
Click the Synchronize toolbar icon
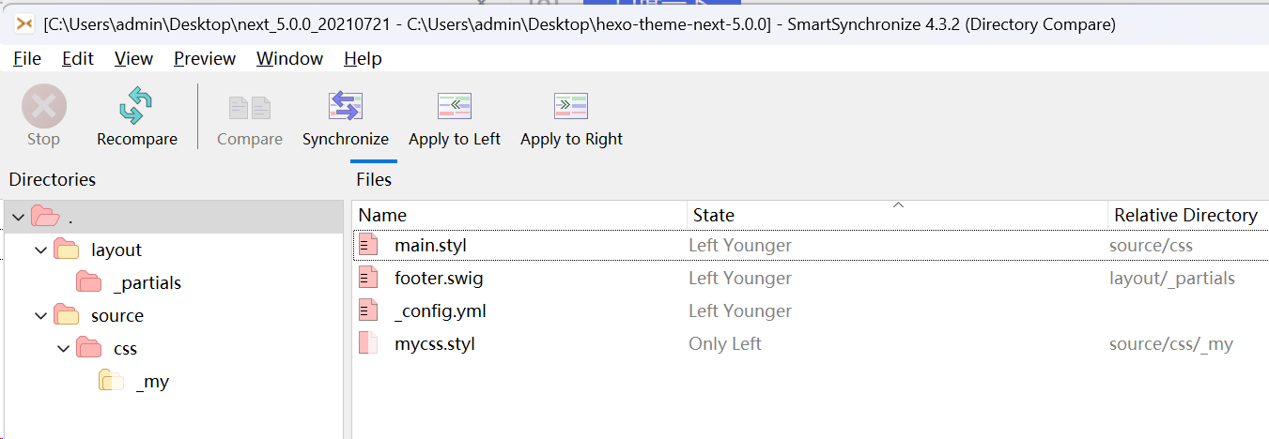click(x=345, y=106)
